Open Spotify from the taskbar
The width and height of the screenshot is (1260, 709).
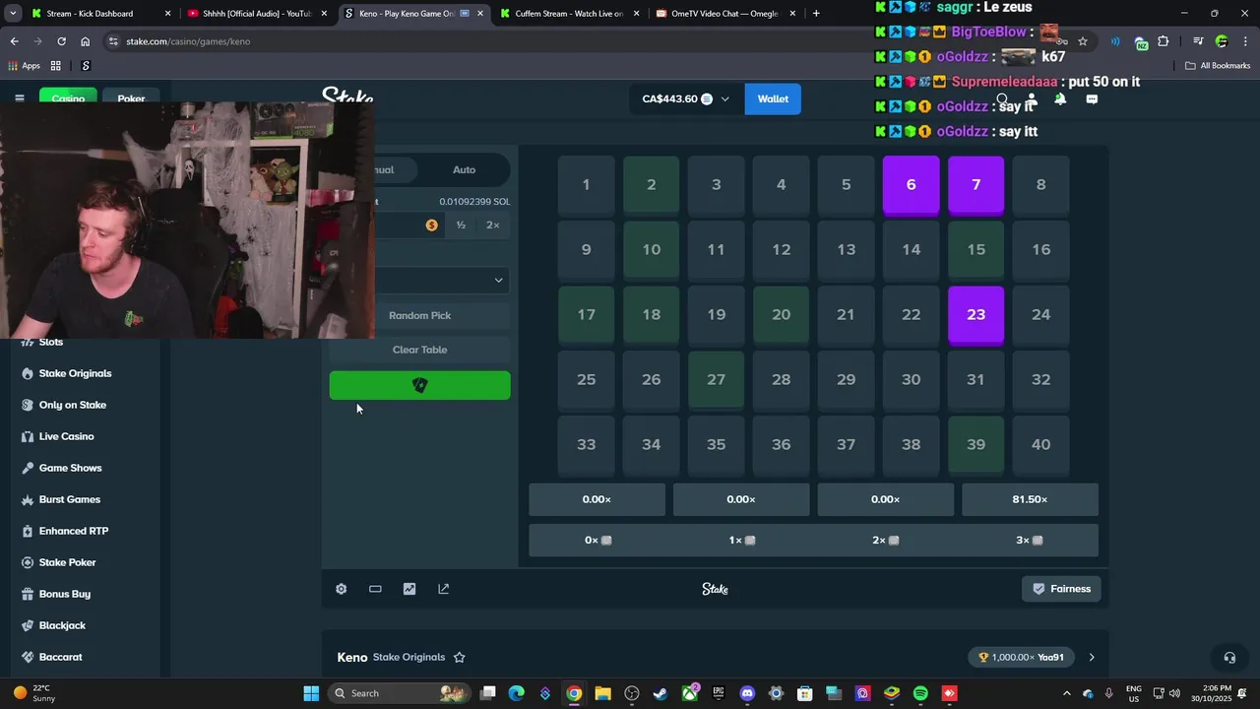920,693
